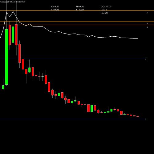Click the '8' price axis label

coord(147,13)
